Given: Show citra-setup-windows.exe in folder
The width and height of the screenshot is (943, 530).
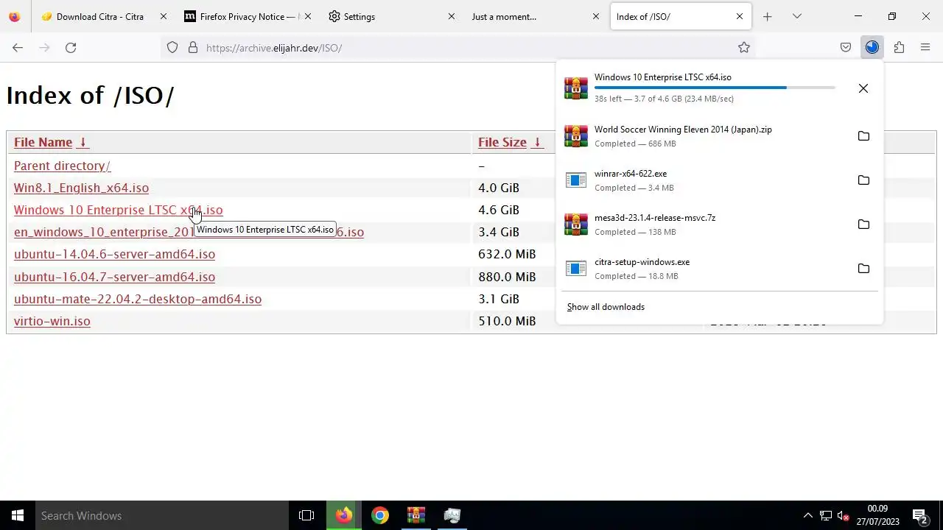Looking at the screenshot, I should (863, 269).
